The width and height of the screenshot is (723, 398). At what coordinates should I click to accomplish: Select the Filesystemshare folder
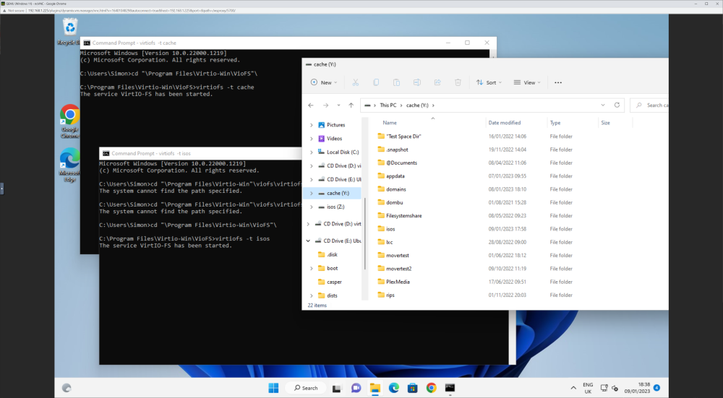pyautogui.click(x=404, y=215)
